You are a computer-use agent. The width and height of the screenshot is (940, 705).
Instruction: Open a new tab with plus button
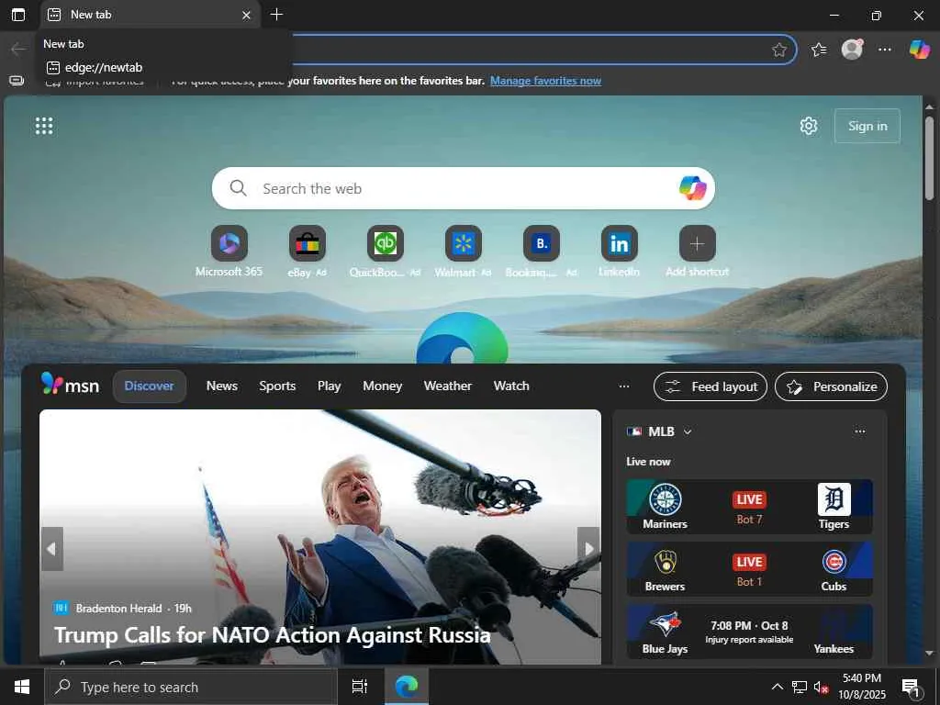(x=276, y=15)
